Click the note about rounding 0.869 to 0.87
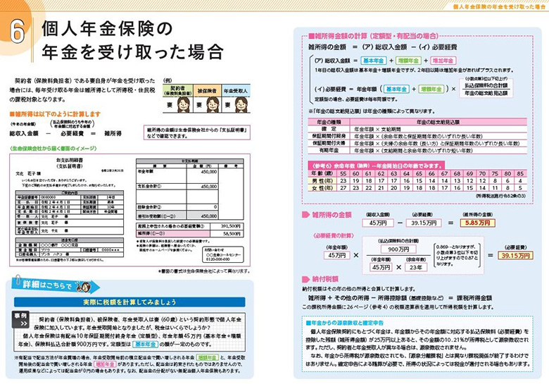Viewport: 549px width, 384px height. (x=457, y=255)
